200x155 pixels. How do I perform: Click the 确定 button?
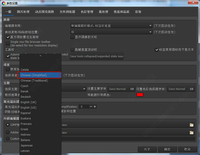(x=167, y=149)
